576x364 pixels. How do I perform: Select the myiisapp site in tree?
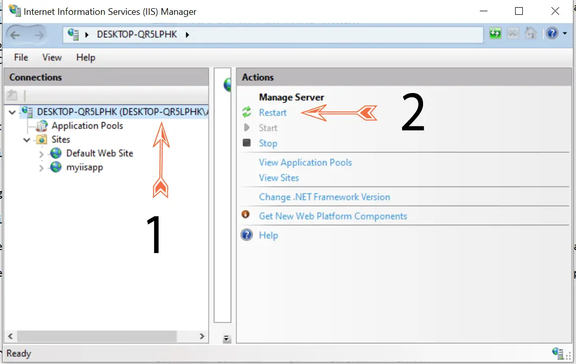84,168
